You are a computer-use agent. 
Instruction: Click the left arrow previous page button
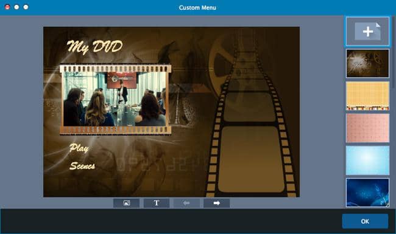pos(186,203)
